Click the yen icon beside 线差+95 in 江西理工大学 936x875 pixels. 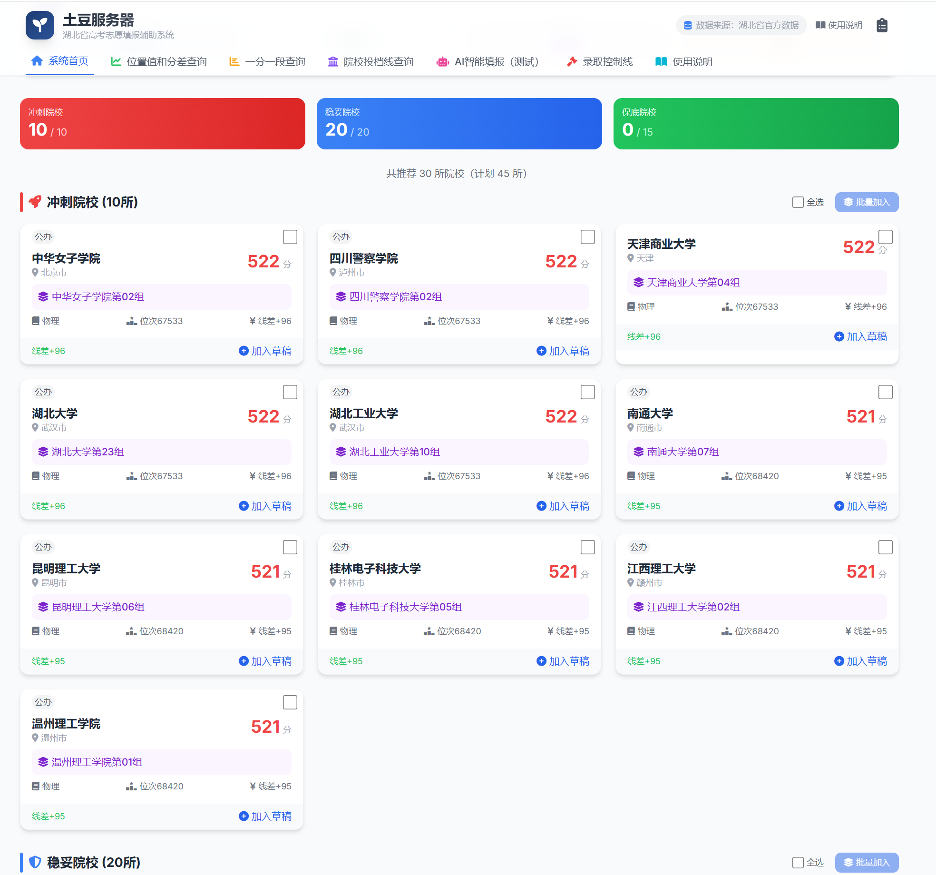848,631
